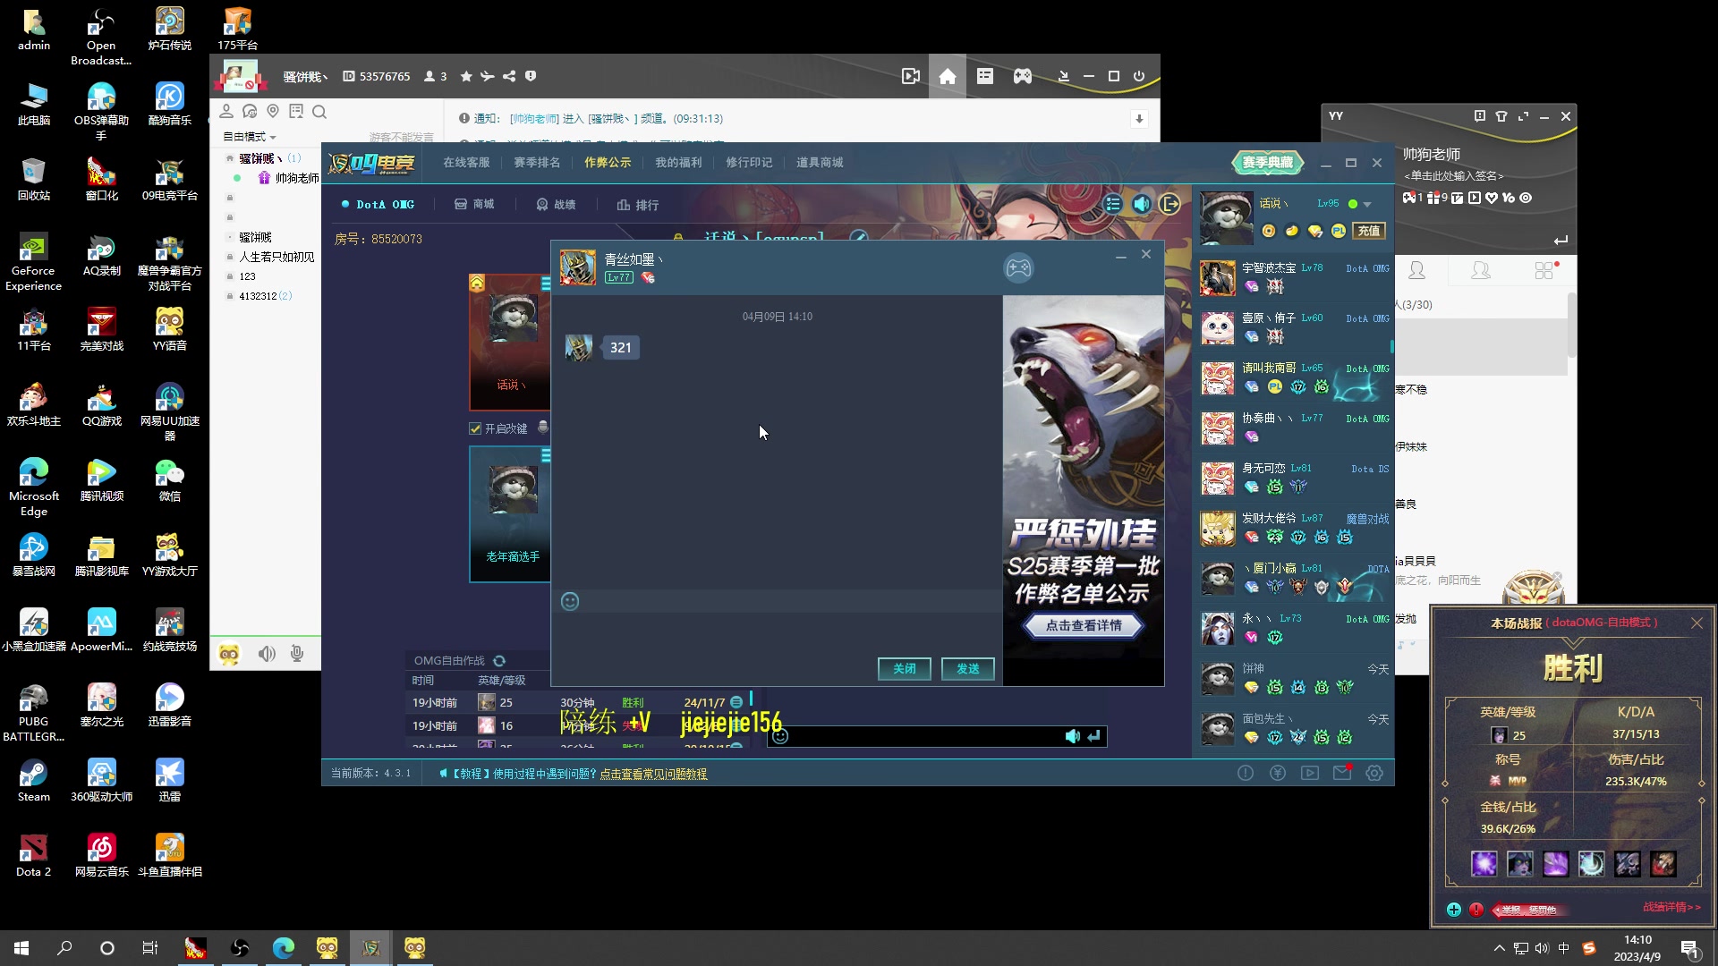This screenshot has width=1718, height=966.
Task: Click 战绩详情 link in battle report
Action: (x=1671, y=907)
